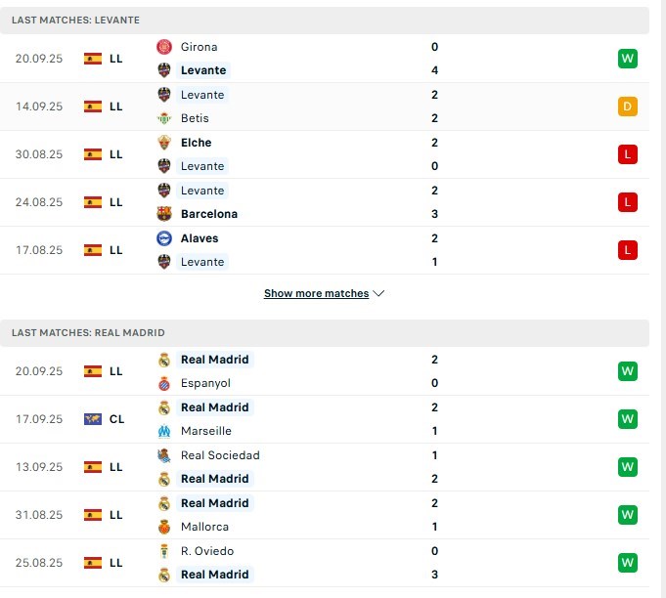Click the Girona club crest icon
The height and width of the screenshot is (598, 666).
click(164, 47)
